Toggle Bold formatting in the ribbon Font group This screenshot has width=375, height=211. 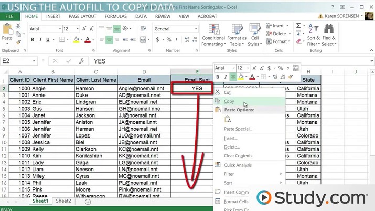[x=33, y=40]
